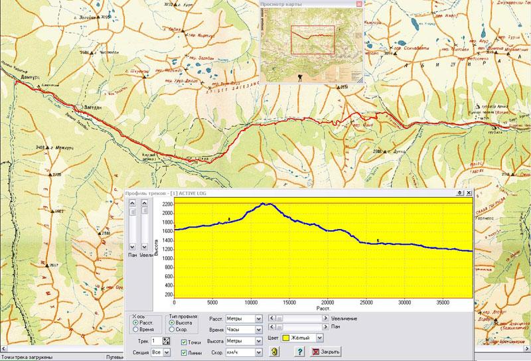Click the pin icon in profile window title bar
This screenshot has height=361, width=531.
459,192
